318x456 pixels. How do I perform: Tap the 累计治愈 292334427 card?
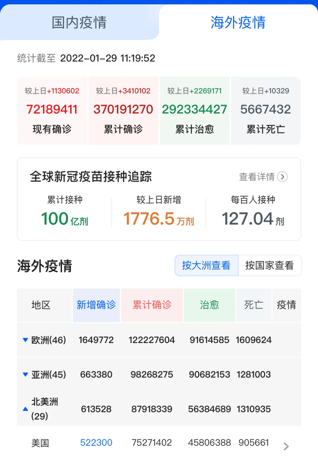[x=195, y=111]
